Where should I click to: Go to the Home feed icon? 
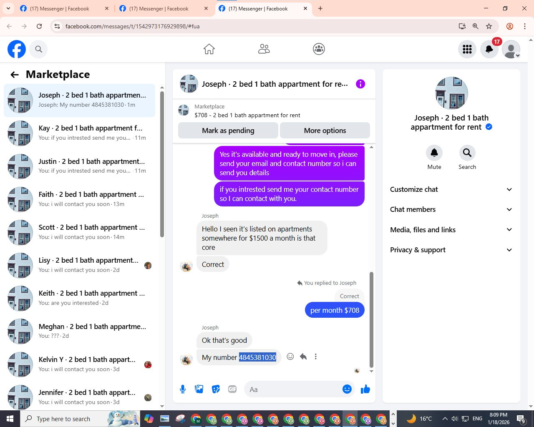point(209,49)
